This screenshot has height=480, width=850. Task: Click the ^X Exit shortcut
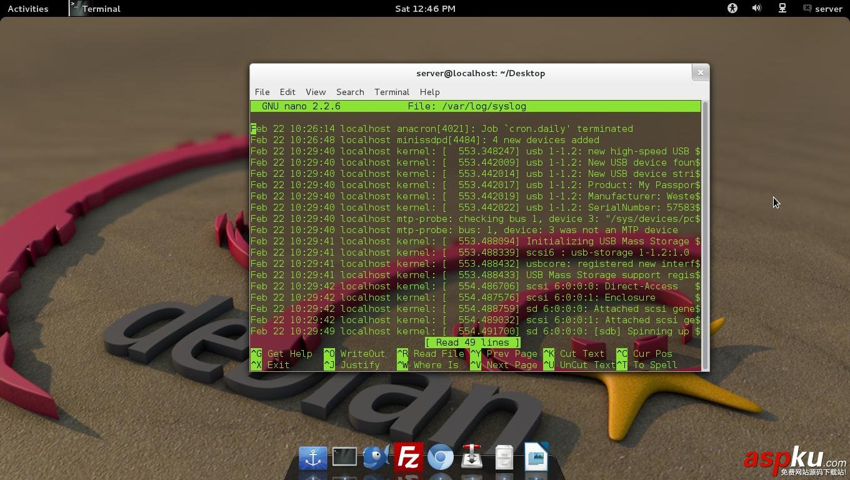[270, 365]
